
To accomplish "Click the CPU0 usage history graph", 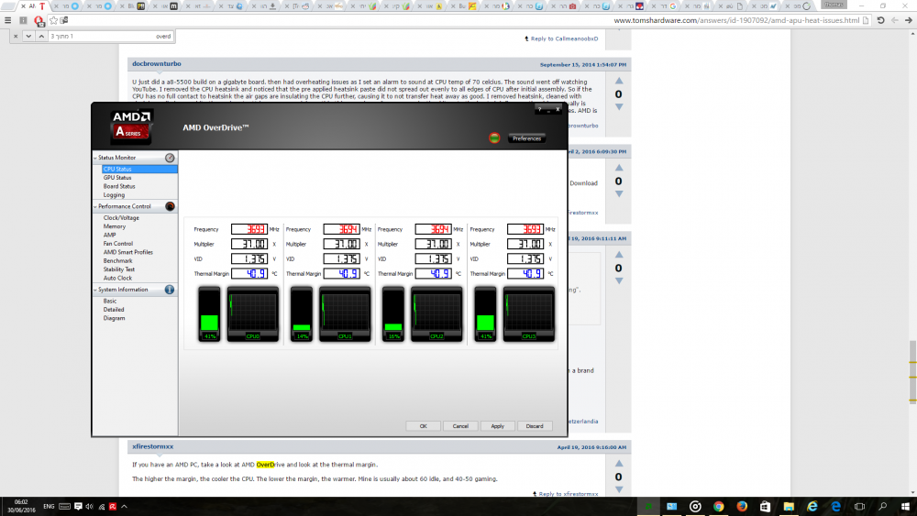I will (x=253, y=313).
